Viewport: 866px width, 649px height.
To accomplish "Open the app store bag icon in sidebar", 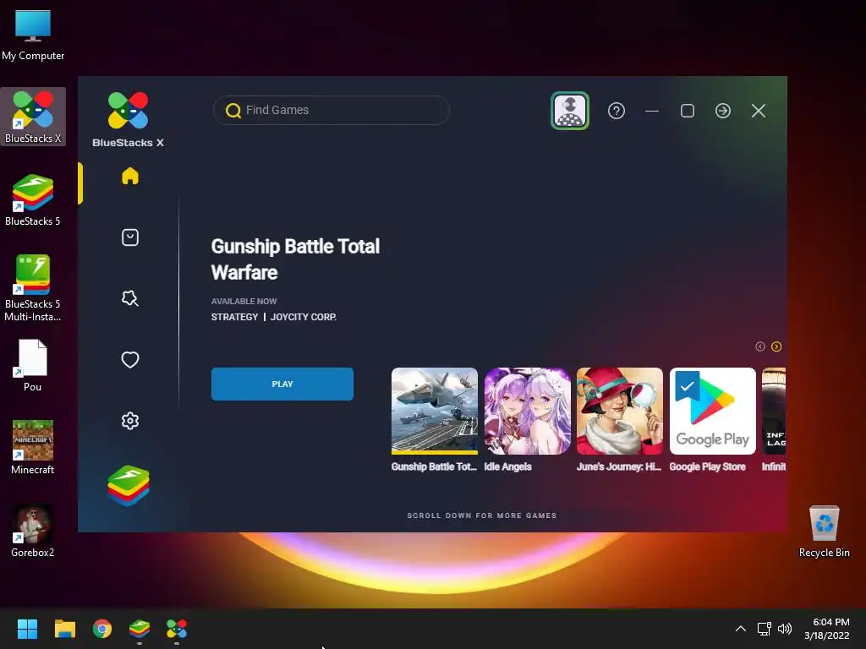I will click(x=129, y=237).
